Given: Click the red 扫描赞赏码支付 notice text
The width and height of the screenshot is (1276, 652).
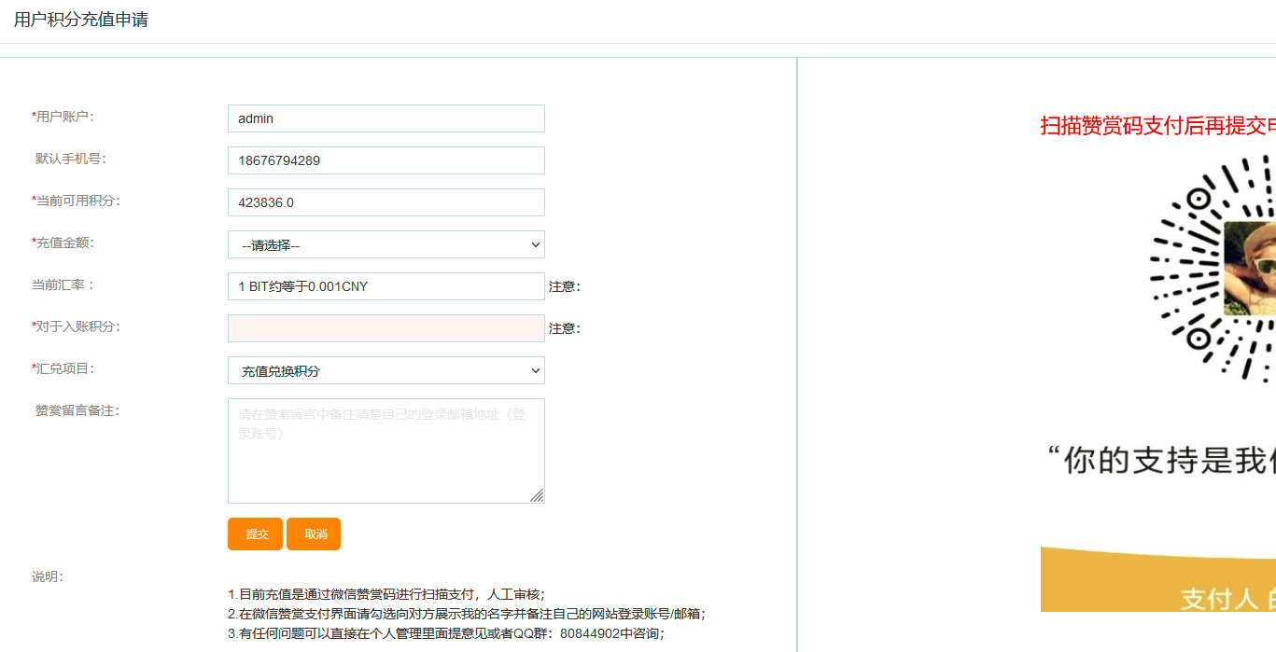Looking at the screenshot, I should (x=1157, y=126).
